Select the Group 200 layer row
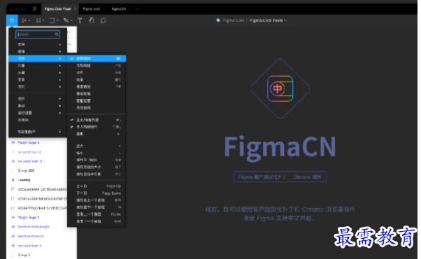 (37, 170)
